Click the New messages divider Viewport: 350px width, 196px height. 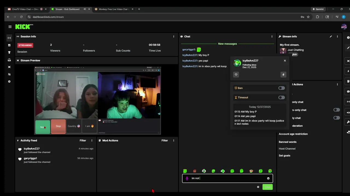coord(227,44)
